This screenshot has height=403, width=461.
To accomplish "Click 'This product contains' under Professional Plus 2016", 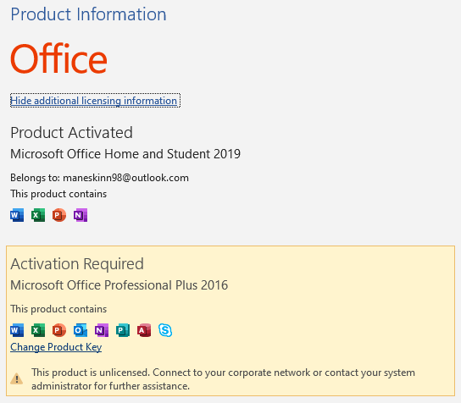I will tap(58, 309).
